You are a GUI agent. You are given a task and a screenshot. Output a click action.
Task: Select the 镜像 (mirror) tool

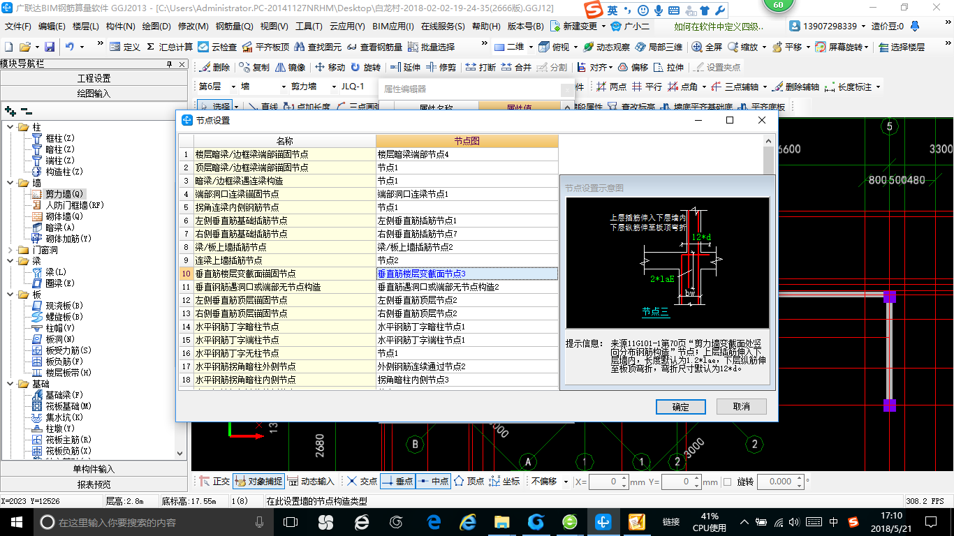(290, 68)
